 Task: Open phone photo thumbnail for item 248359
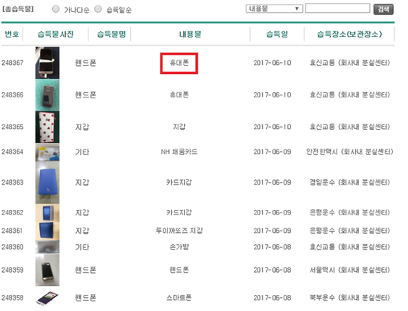48,270
